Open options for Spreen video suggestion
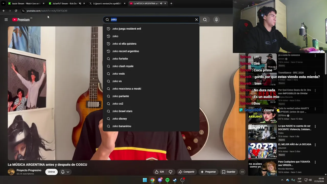This screenshot has width=327, height=184. point(315,55)
